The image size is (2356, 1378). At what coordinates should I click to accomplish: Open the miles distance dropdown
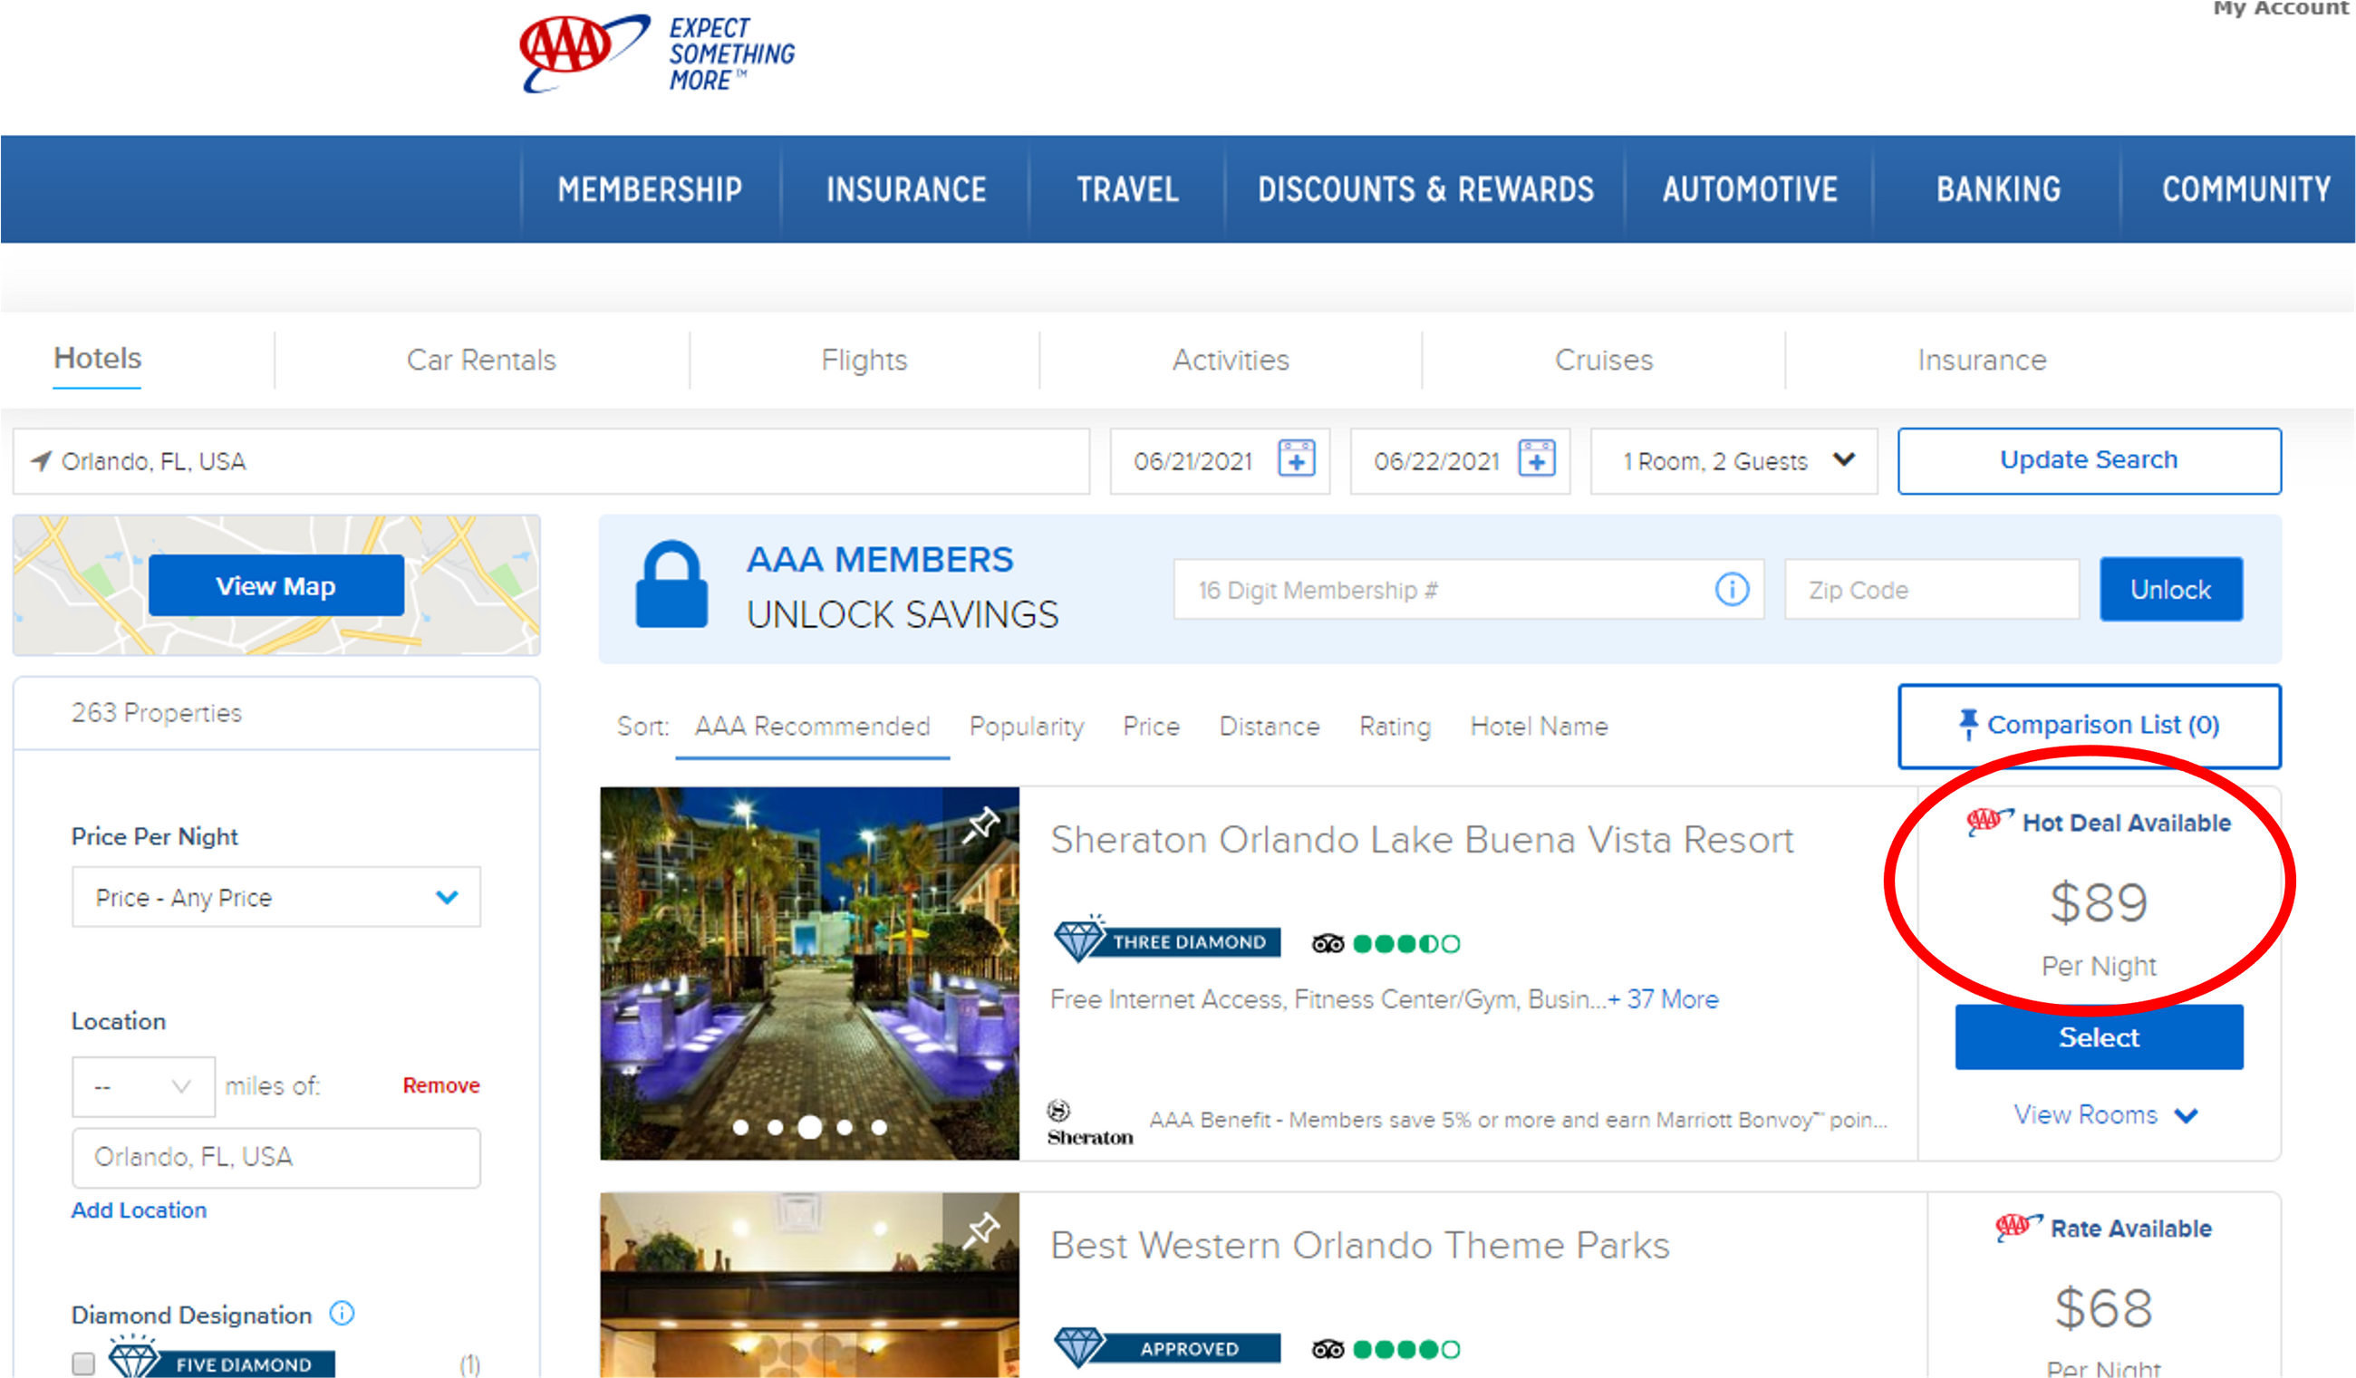(x=143, y=1086)
